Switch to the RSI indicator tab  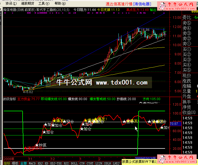pos(66,163)
